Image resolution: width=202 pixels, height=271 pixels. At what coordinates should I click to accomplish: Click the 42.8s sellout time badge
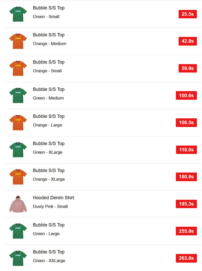[188, 41]
